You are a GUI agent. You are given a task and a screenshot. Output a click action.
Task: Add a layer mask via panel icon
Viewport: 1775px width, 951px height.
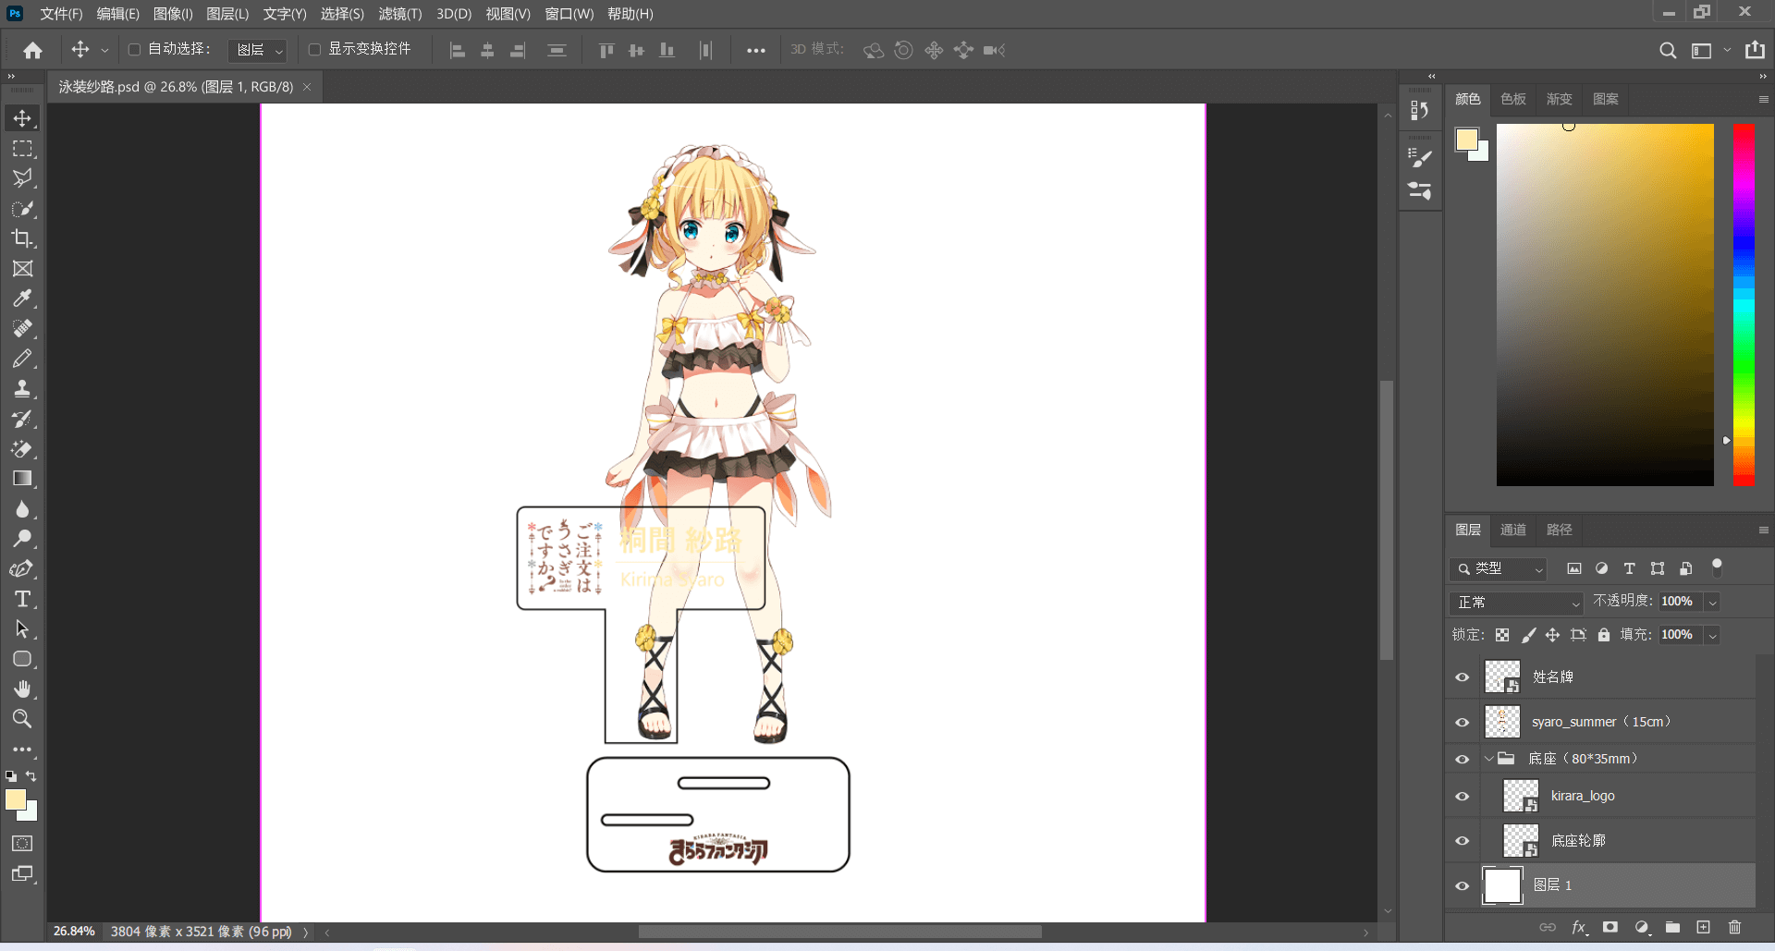click(x=1610, y=927)
